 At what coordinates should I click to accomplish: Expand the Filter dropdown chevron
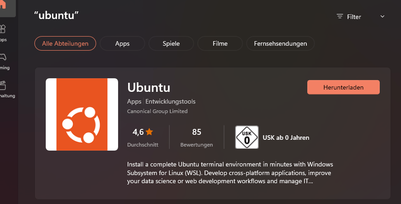pos(382,17)
